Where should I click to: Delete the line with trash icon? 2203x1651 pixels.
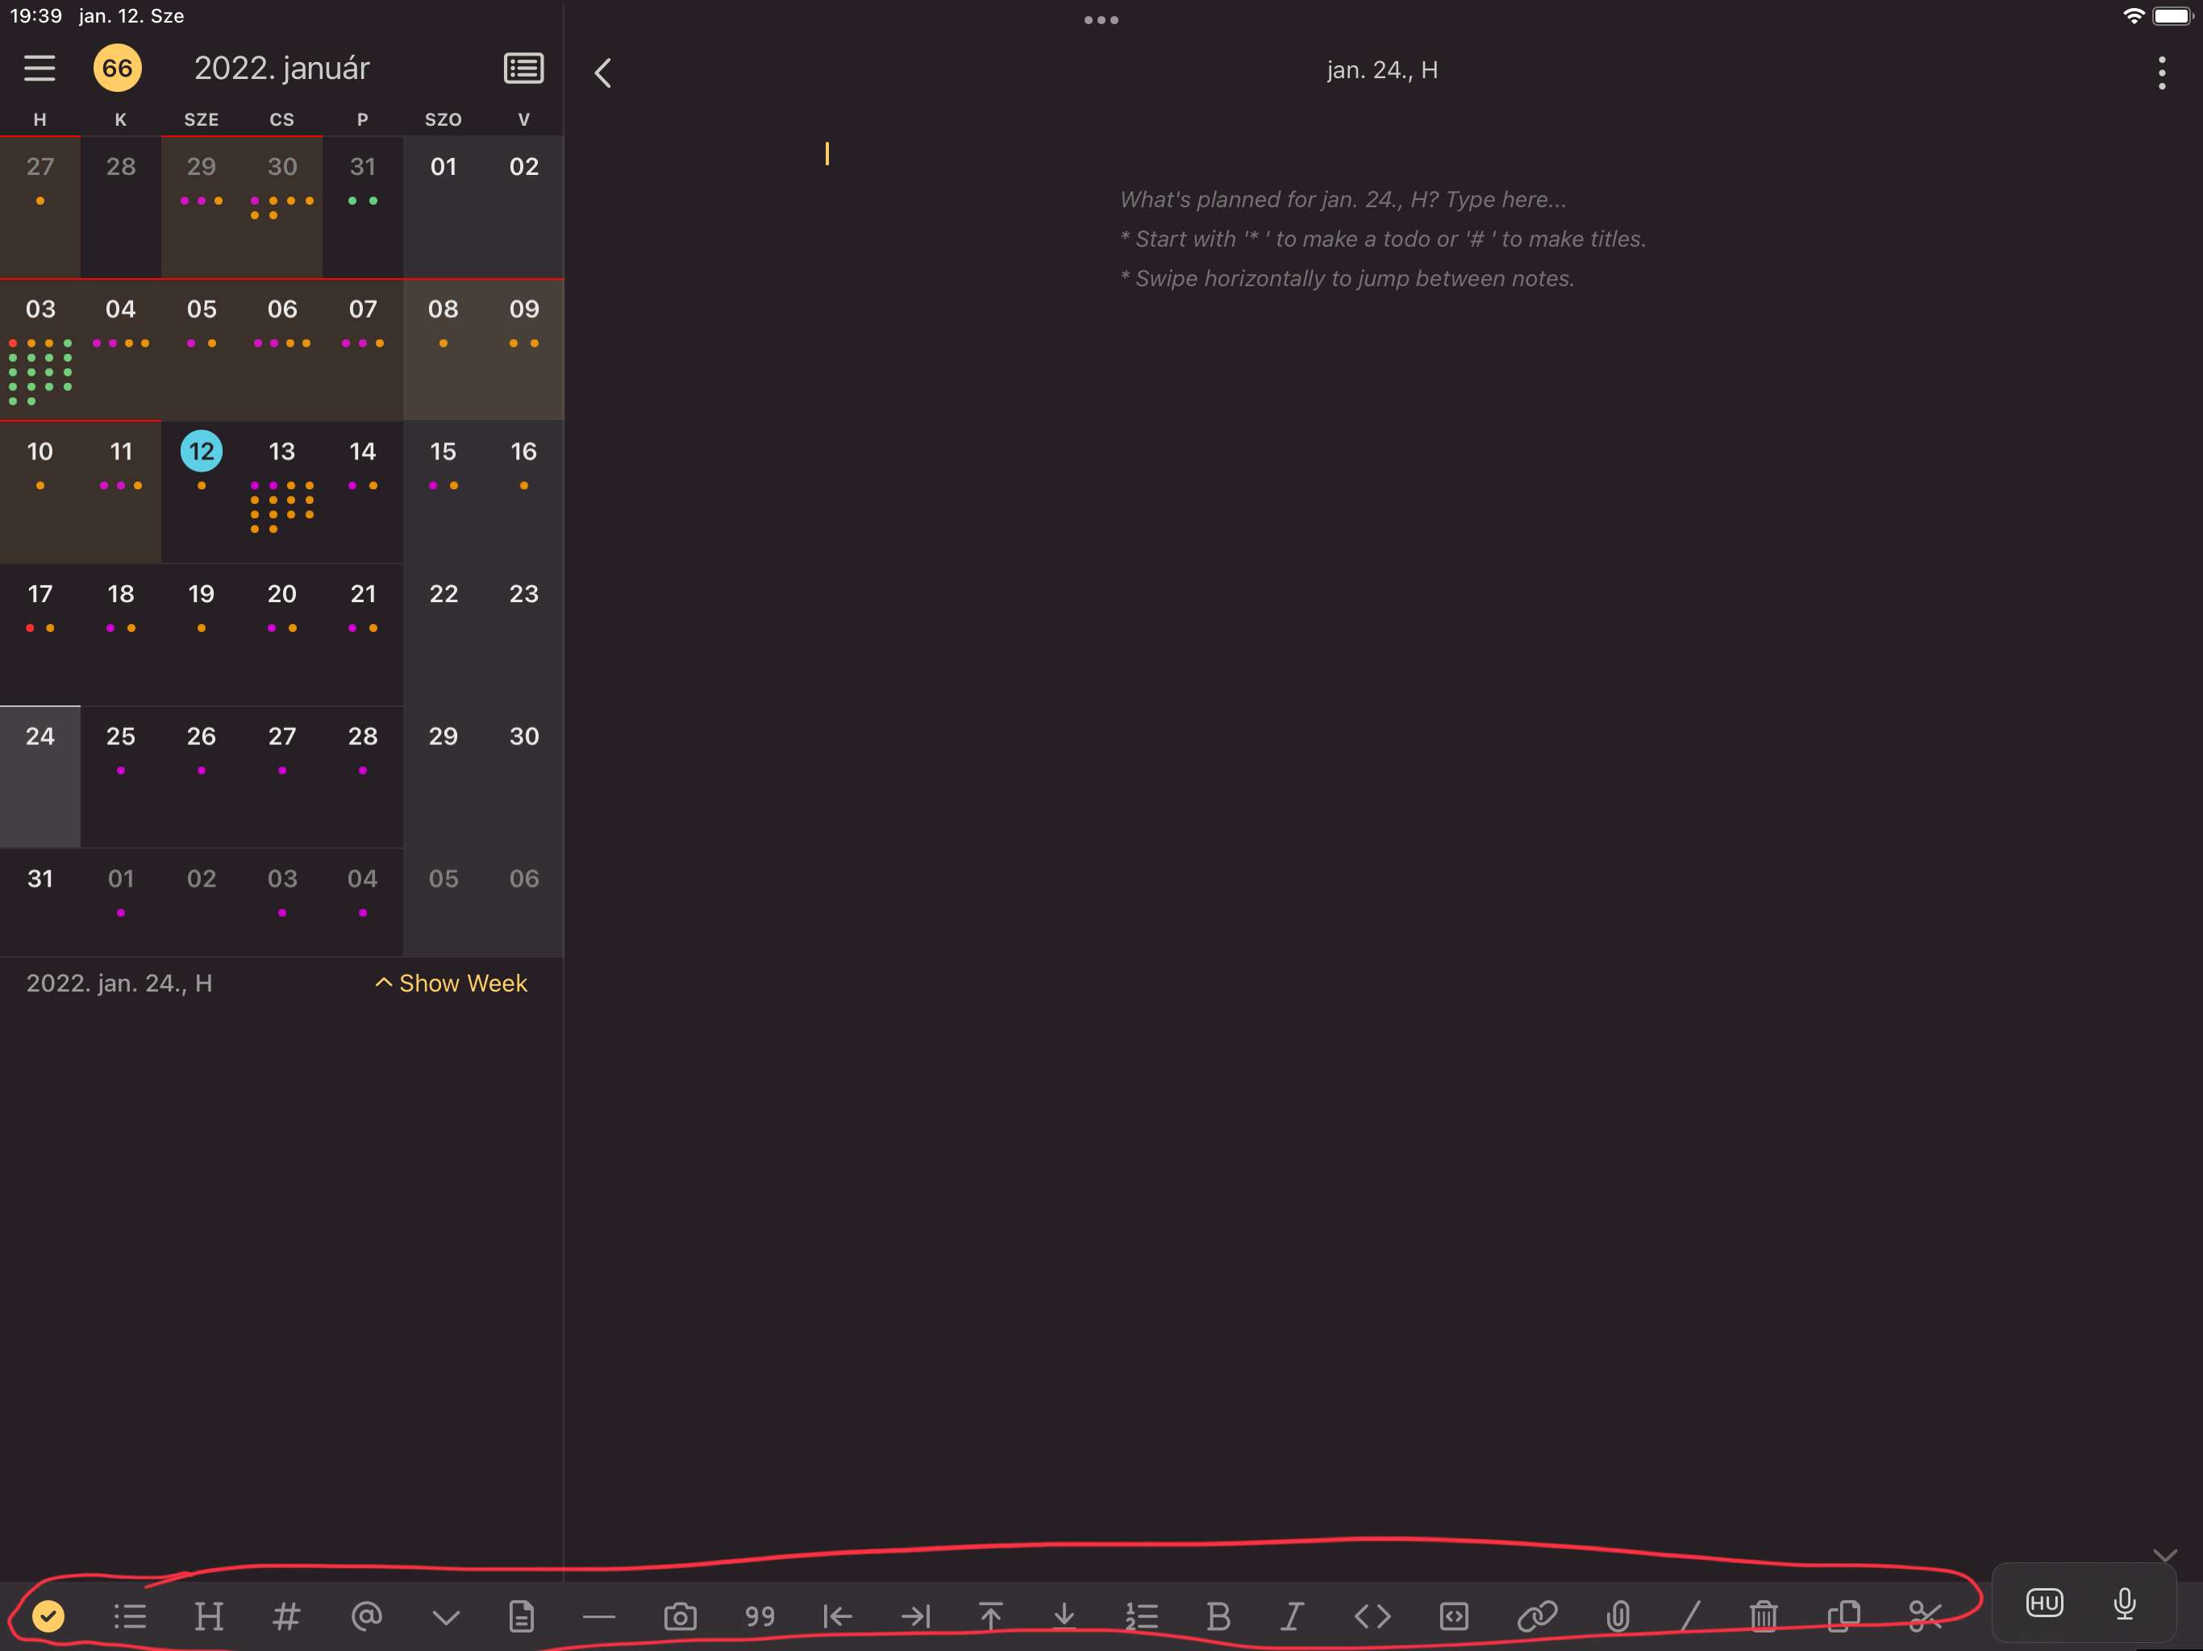coord(1764,1616)
